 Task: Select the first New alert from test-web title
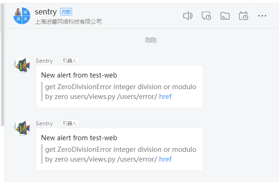(79, 75)
